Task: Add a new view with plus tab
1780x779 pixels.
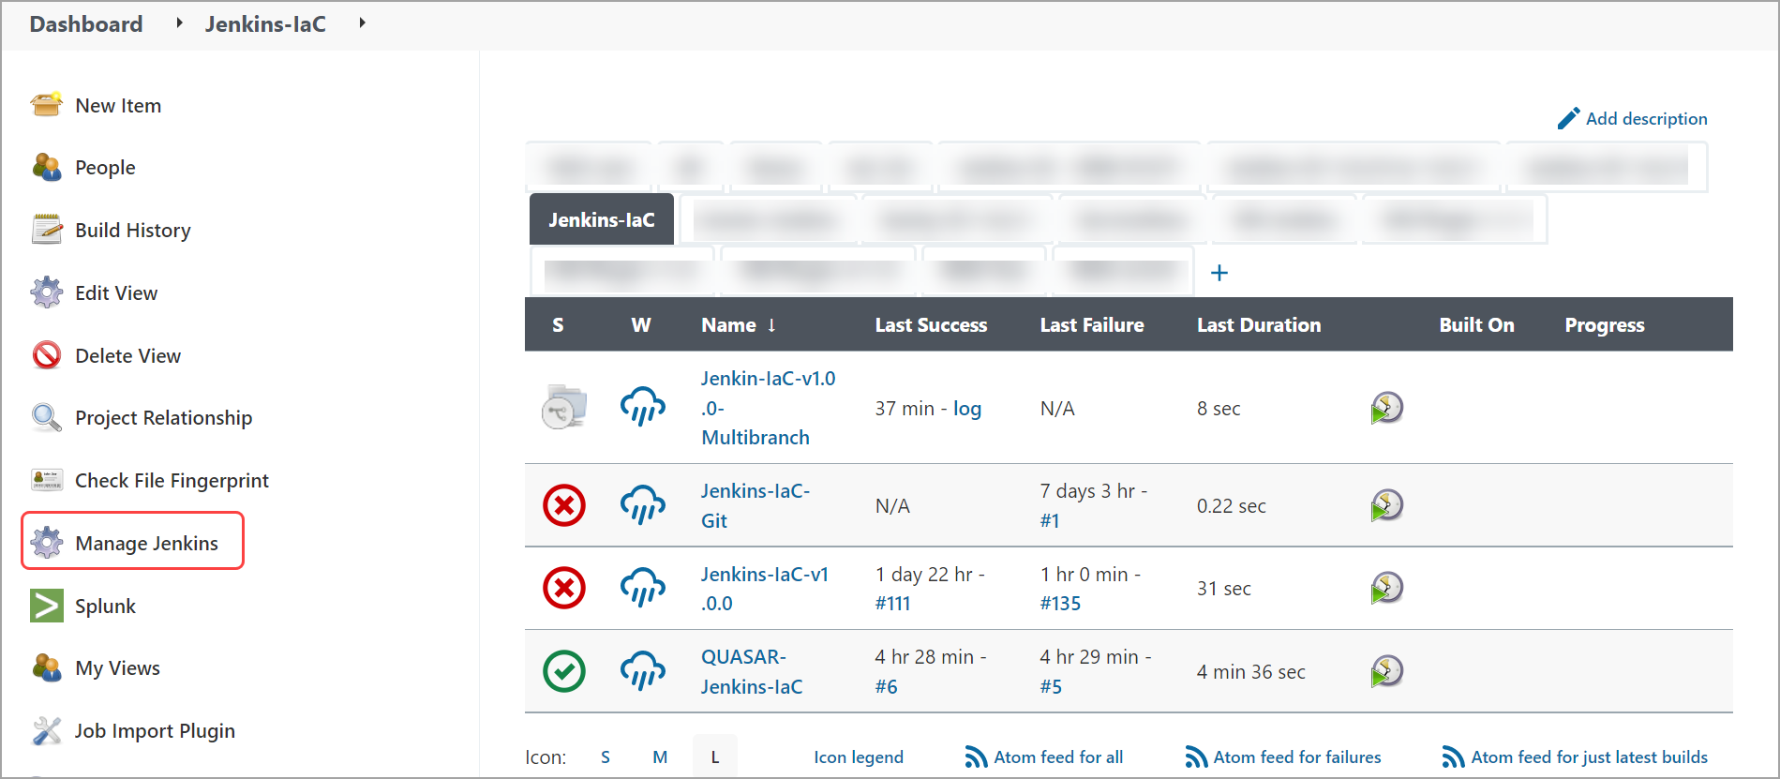Action: [x=1219, y=273]
